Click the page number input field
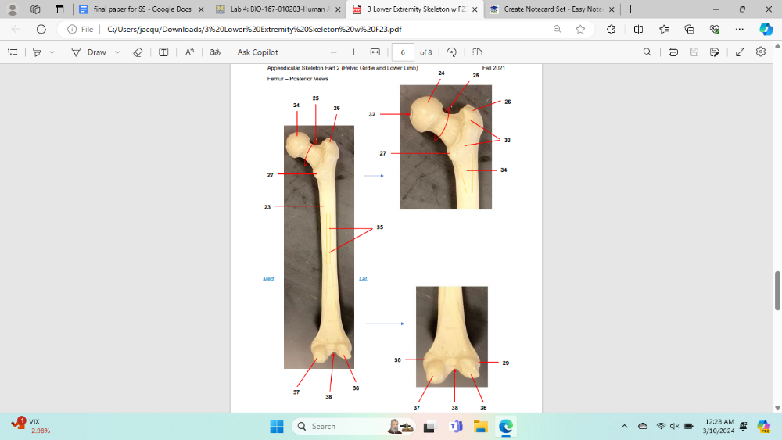 click(403, 52)
